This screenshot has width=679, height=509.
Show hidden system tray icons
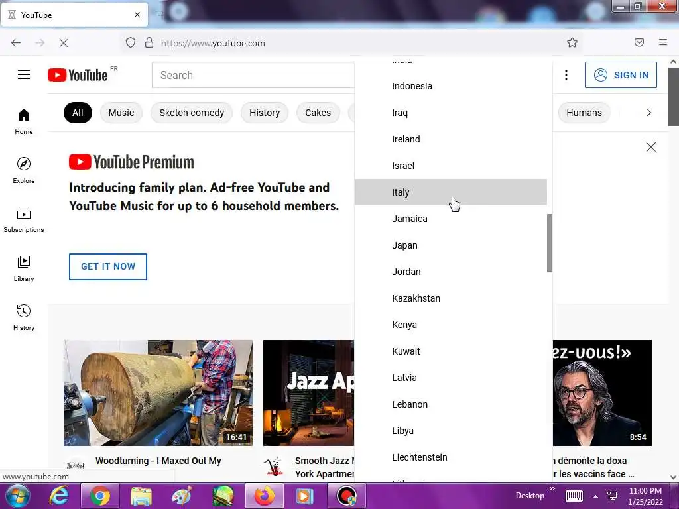596,496
